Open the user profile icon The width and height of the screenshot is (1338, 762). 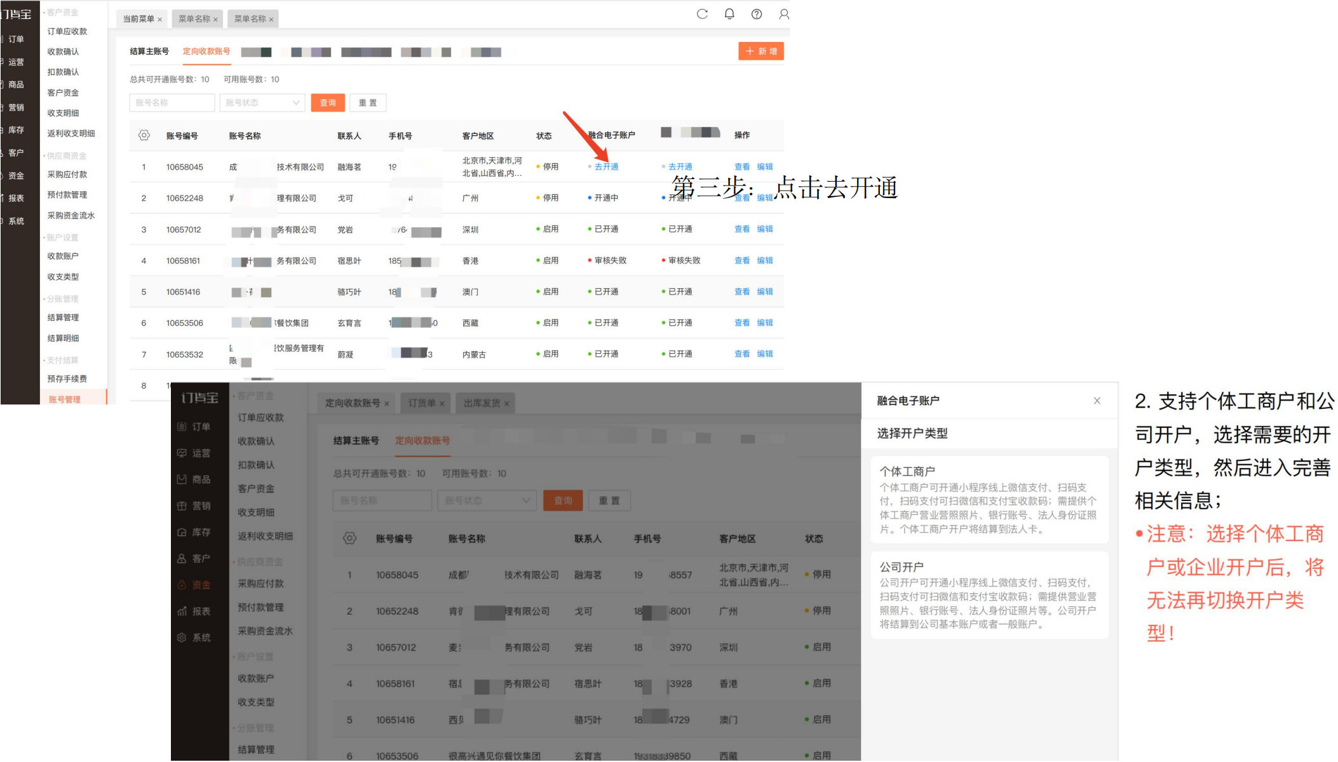point(784,14)
